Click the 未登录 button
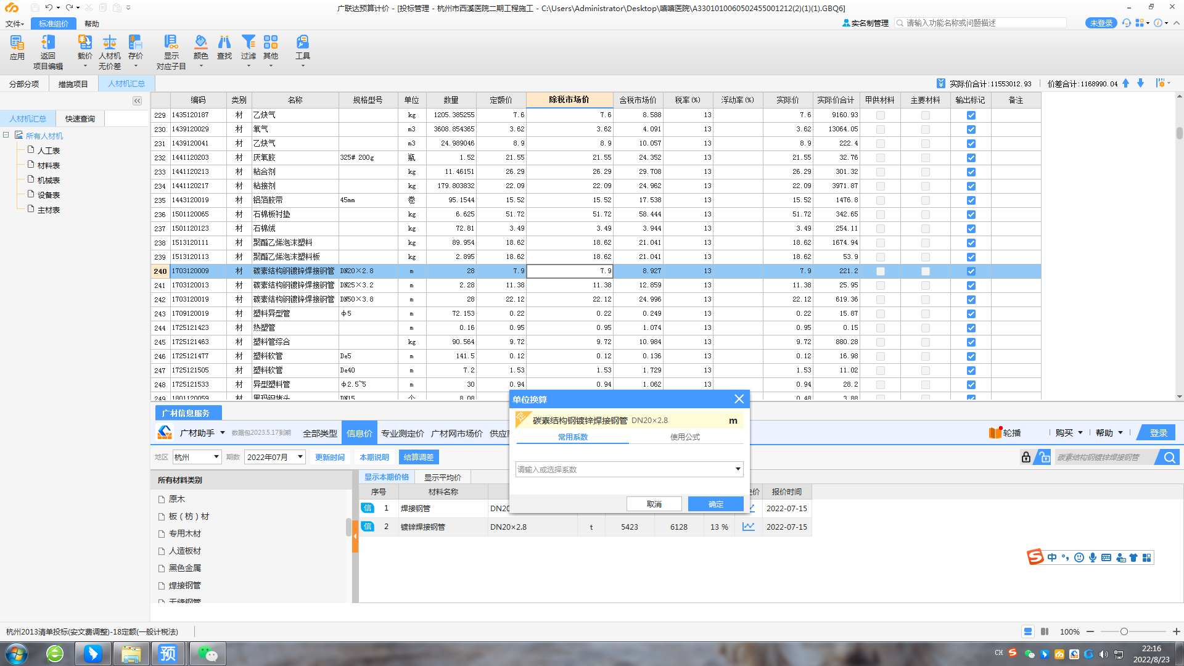The height and width of the screenshot is (666, 1184). [x=1101, y=23]
